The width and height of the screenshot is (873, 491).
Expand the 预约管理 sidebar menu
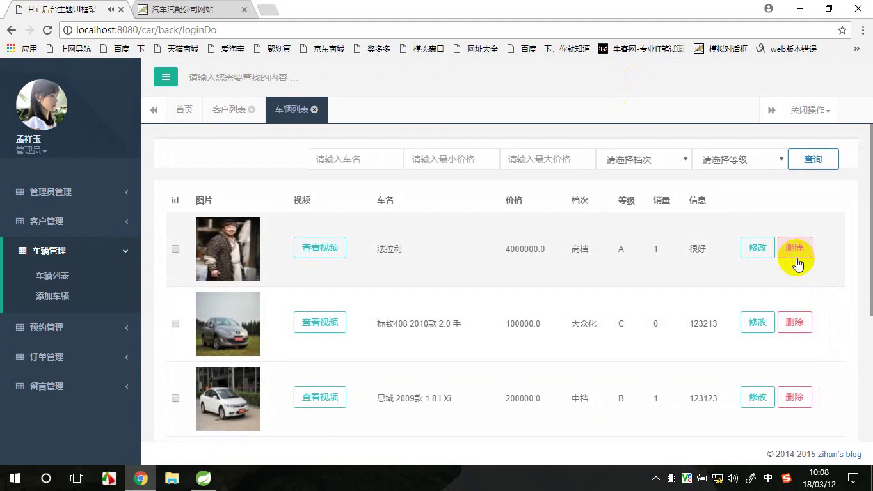(70, 327)
